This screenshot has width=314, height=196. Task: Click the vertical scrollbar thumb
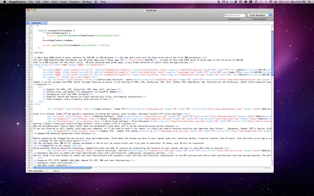pyautogui.click(x=272, y=53)
